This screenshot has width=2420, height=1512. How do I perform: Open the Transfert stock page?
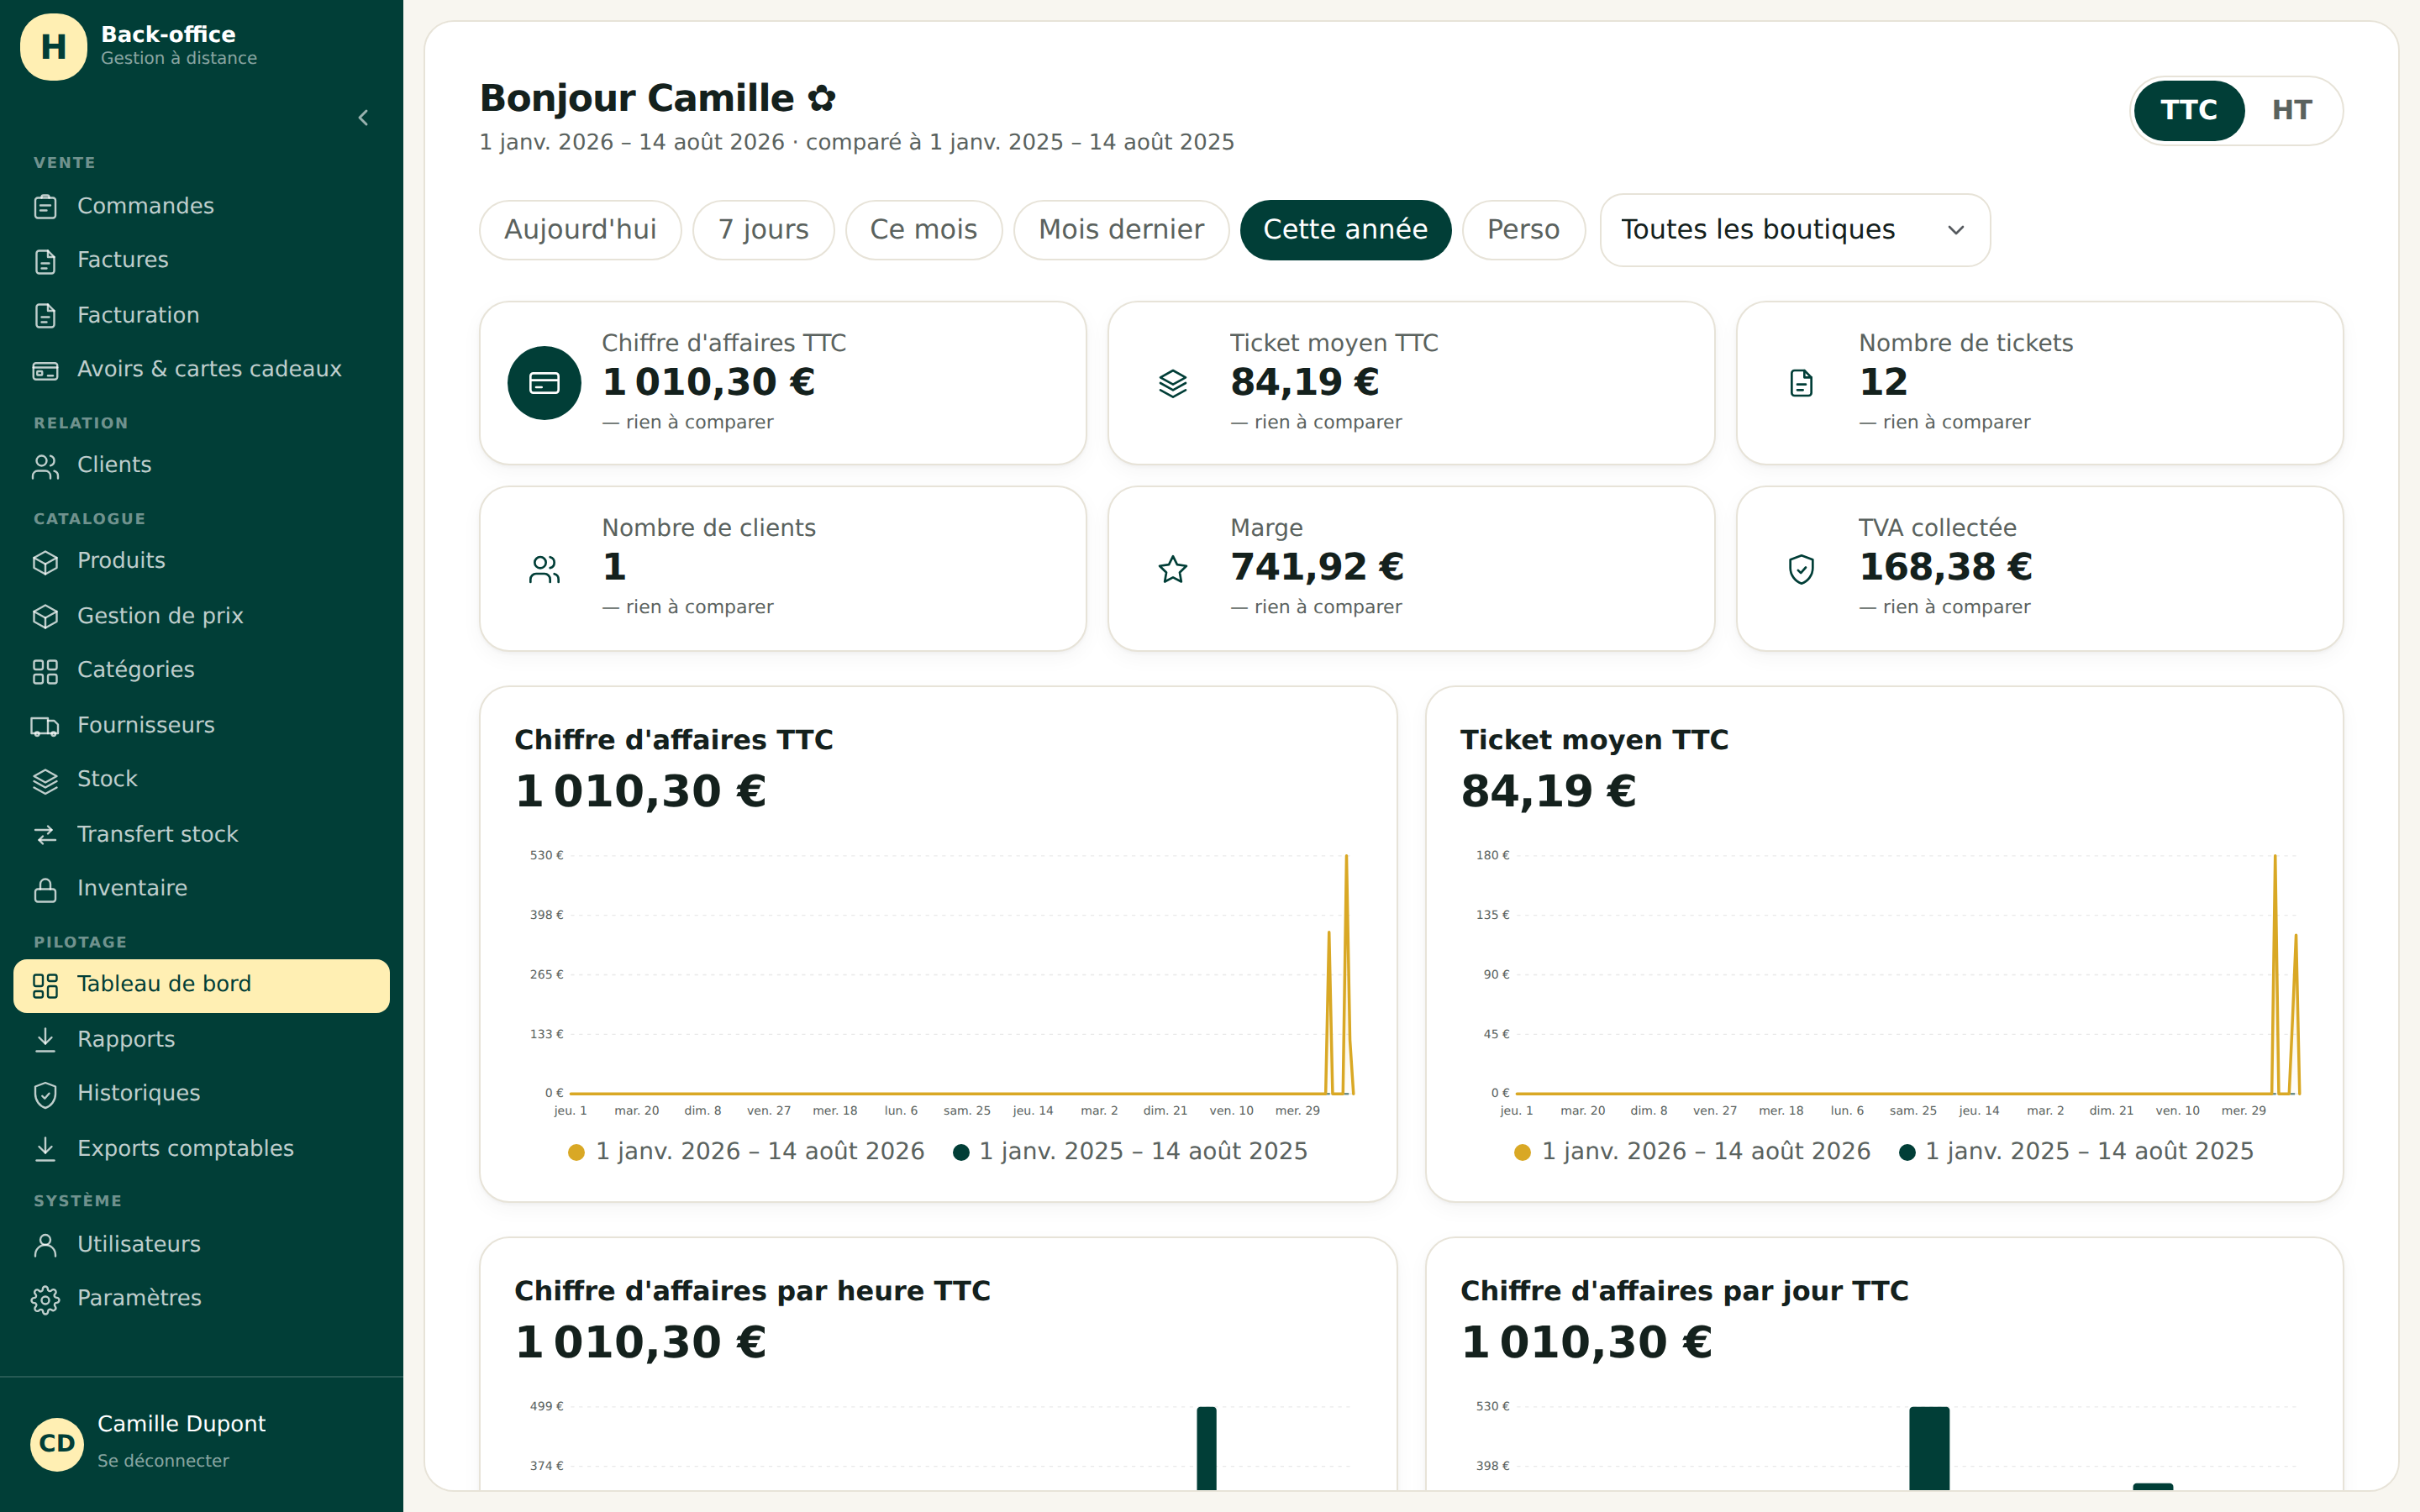(x=201, y=835)
